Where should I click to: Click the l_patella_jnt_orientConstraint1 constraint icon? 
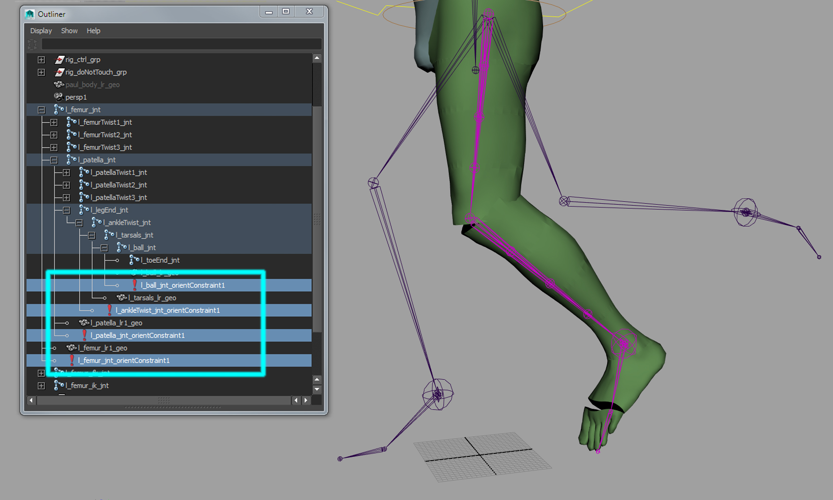(x=84, y=335)
